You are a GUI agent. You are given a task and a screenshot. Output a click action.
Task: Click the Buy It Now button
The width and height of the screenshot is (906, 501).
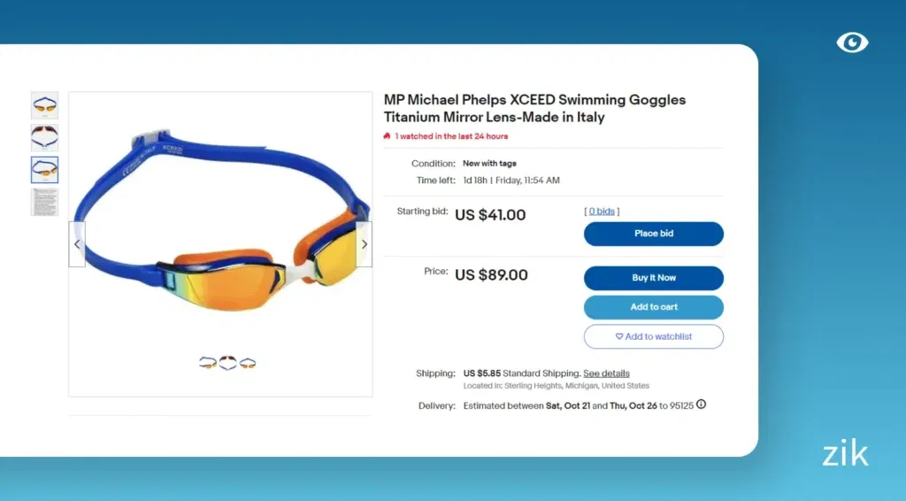tap(653, 278)
